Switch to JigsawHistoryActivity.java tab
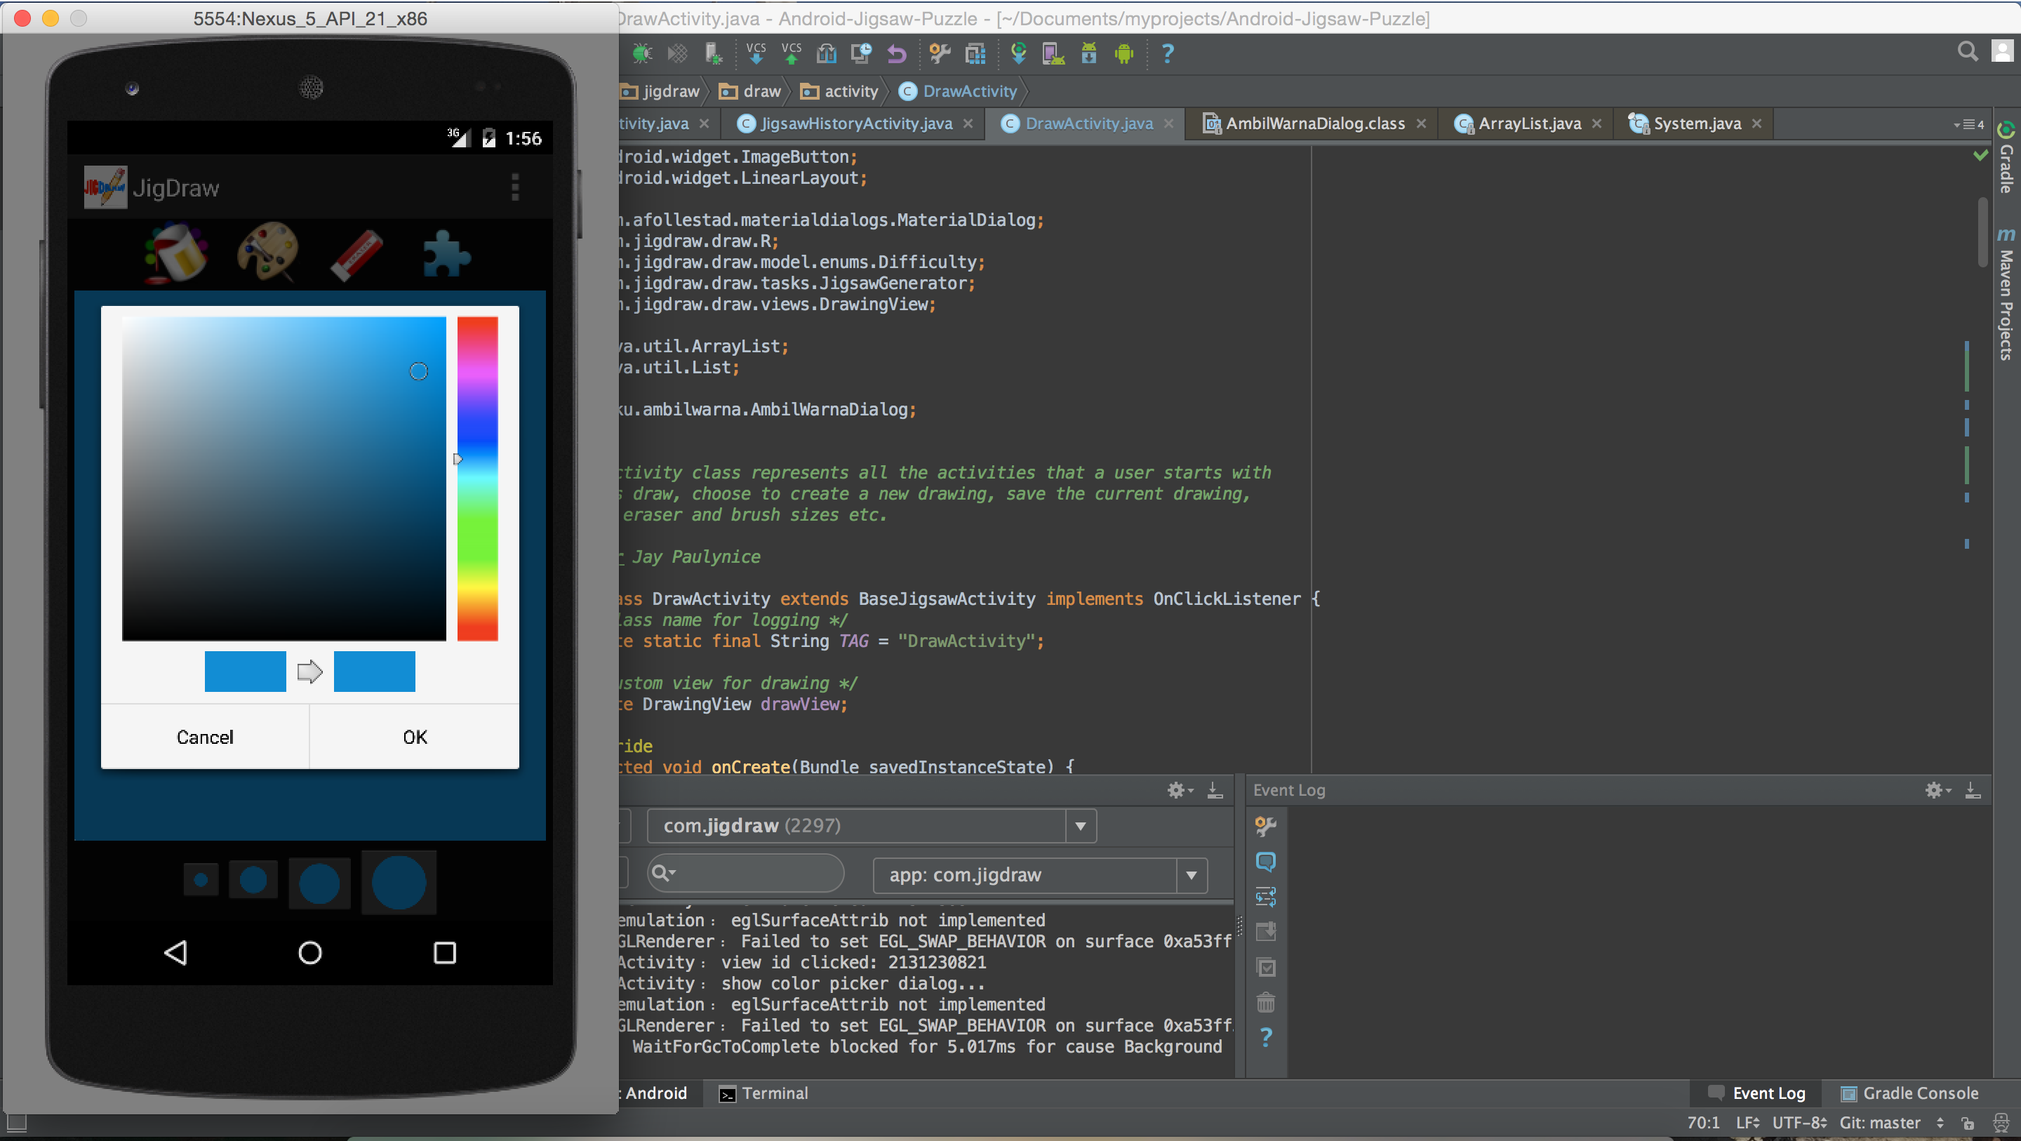Image resolution: width=2021 pixels, height=1141 pixels. (855, 124)
